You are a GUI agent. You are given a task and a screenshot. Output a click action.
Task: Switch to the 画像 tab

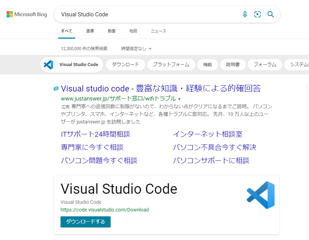click(90, 31)
